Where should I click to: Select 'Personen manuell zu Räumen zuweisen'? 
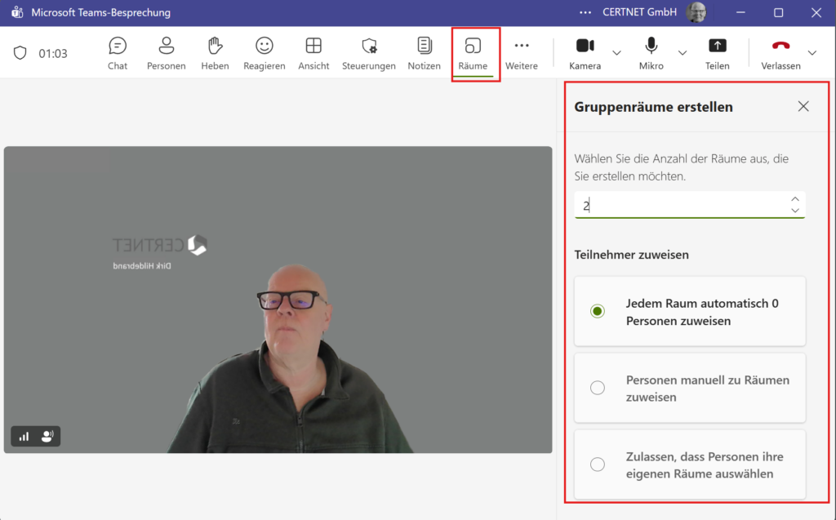[x=598, y=388]
